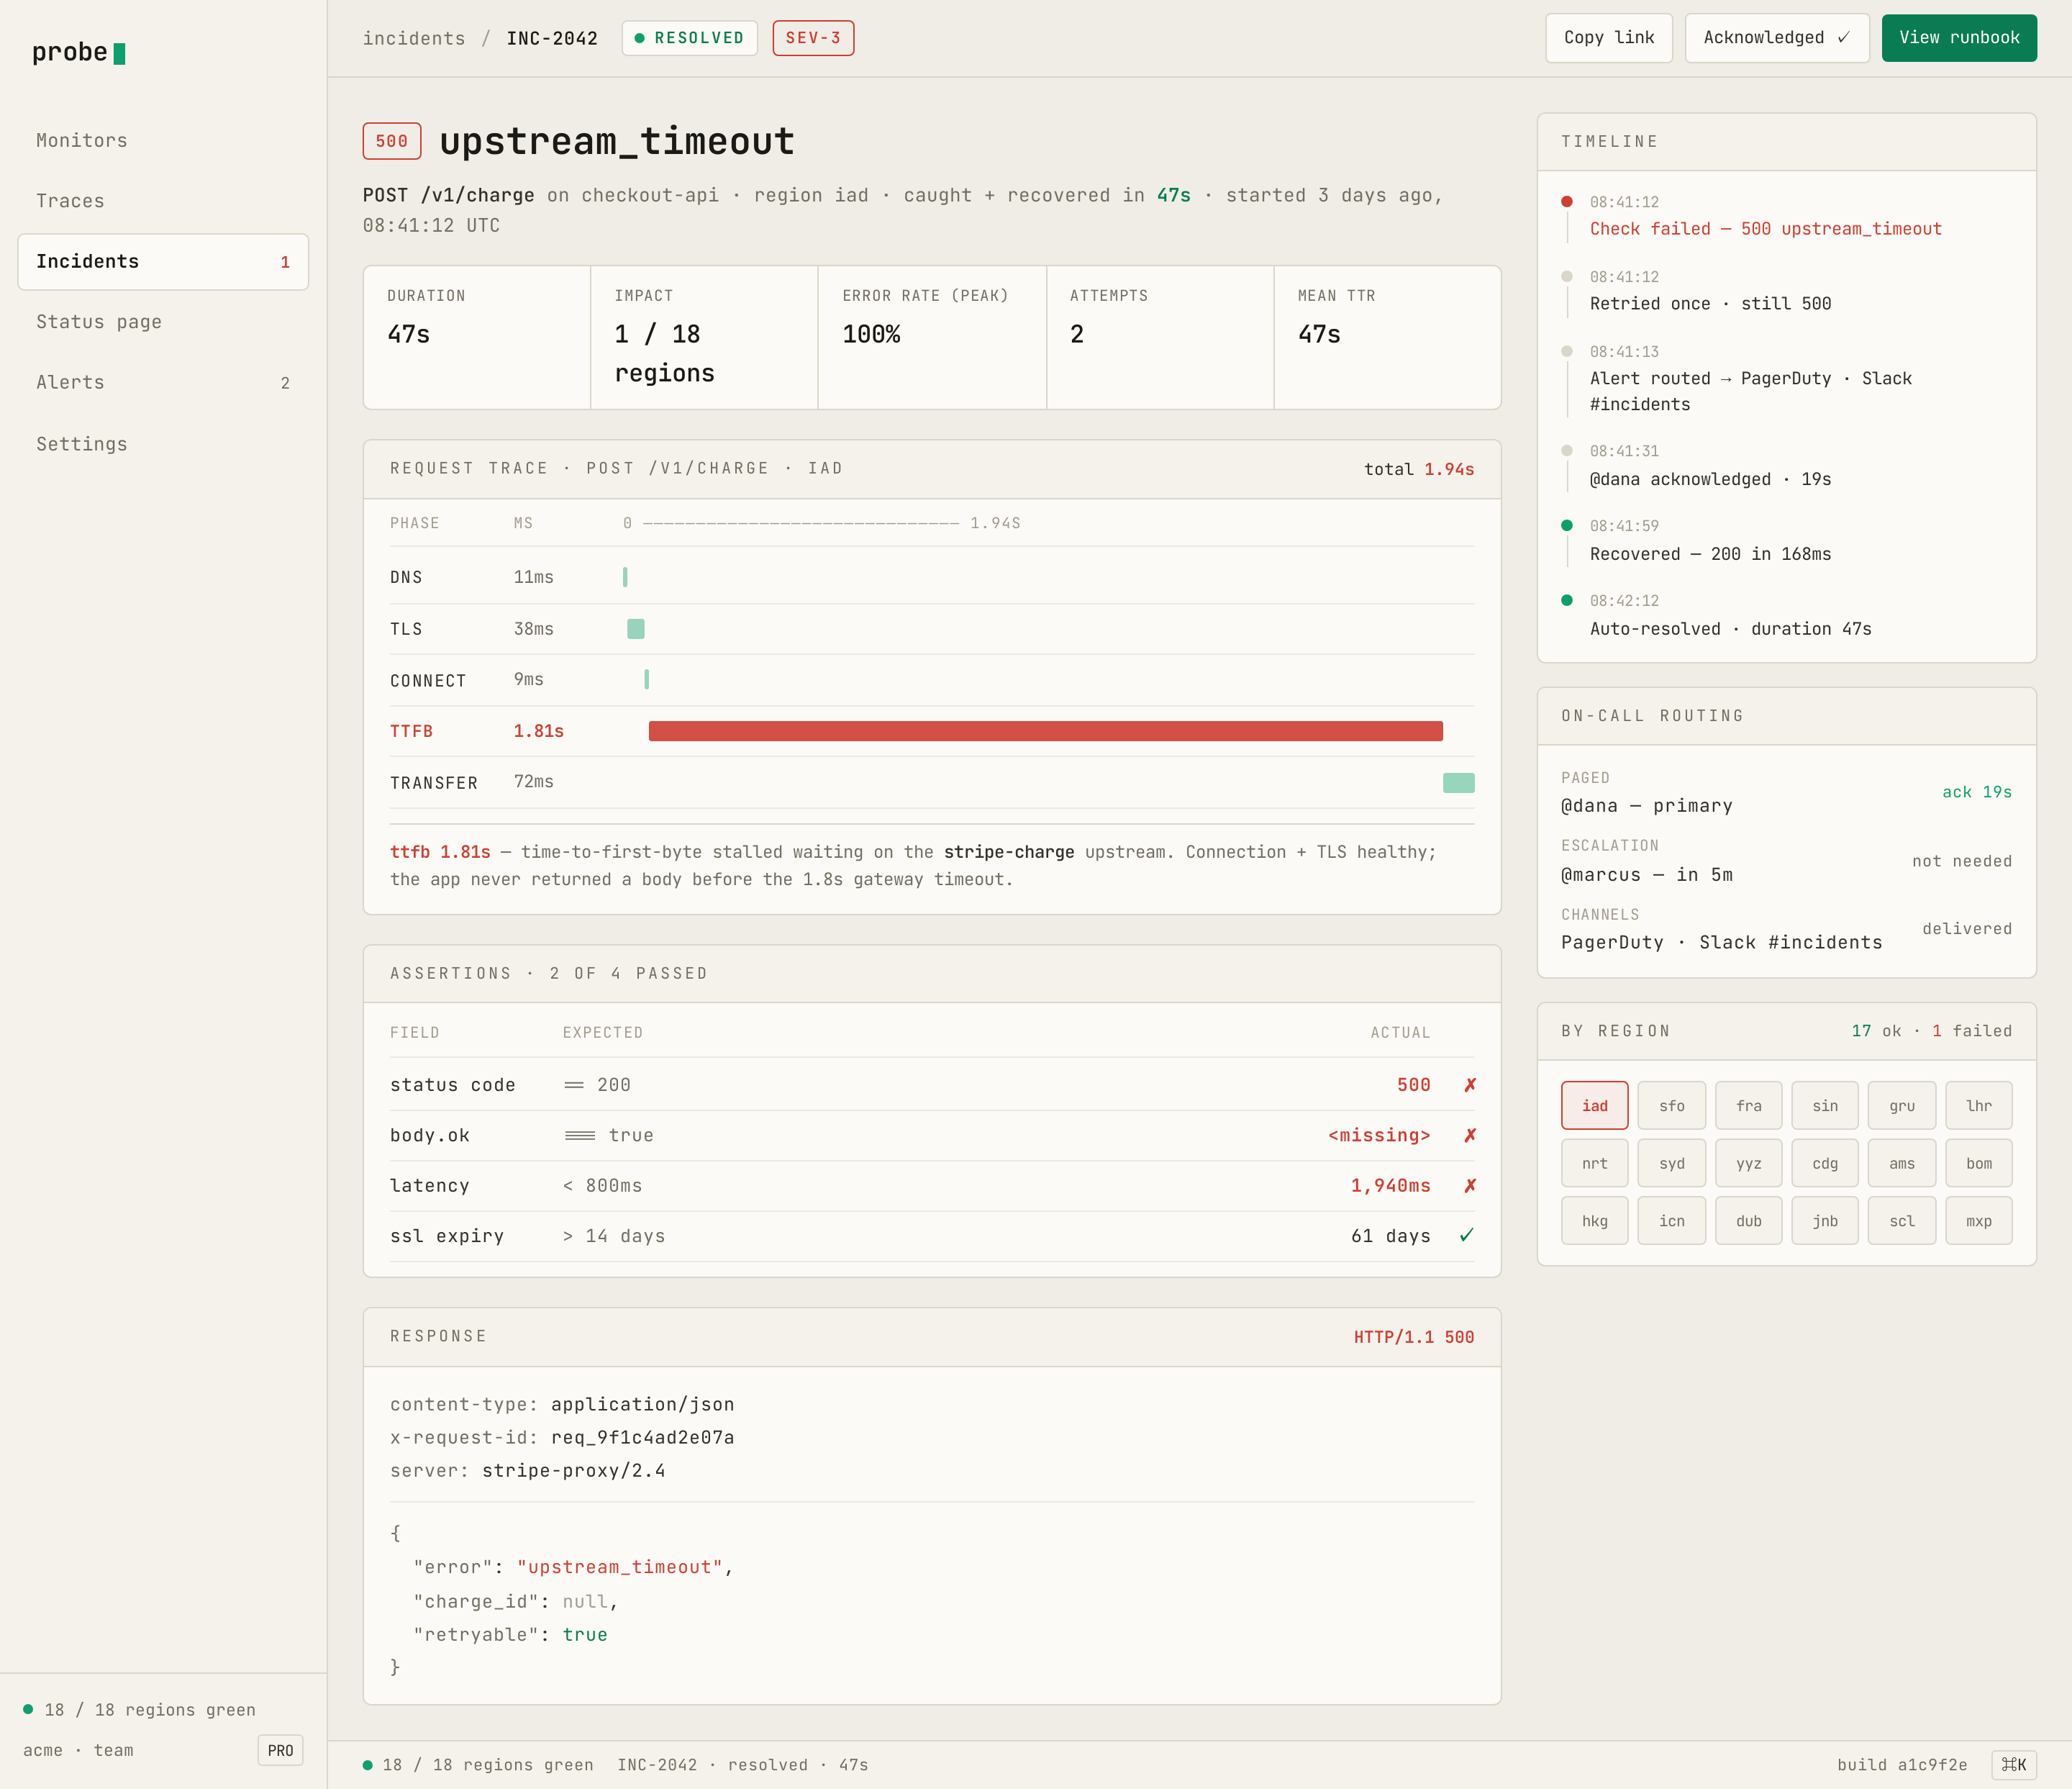This screenshot has width=2072, height=1789.
Task: Click the IMPACT '1 / 18 regions' stat
Action: click(x=704, y=337)
